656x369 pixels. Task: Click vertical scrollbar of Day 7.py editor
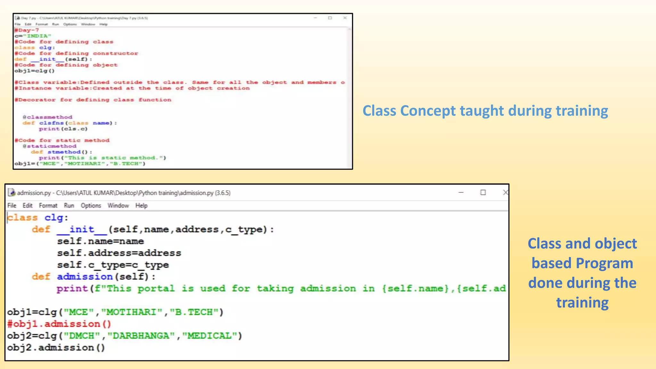tap(349, 96)
